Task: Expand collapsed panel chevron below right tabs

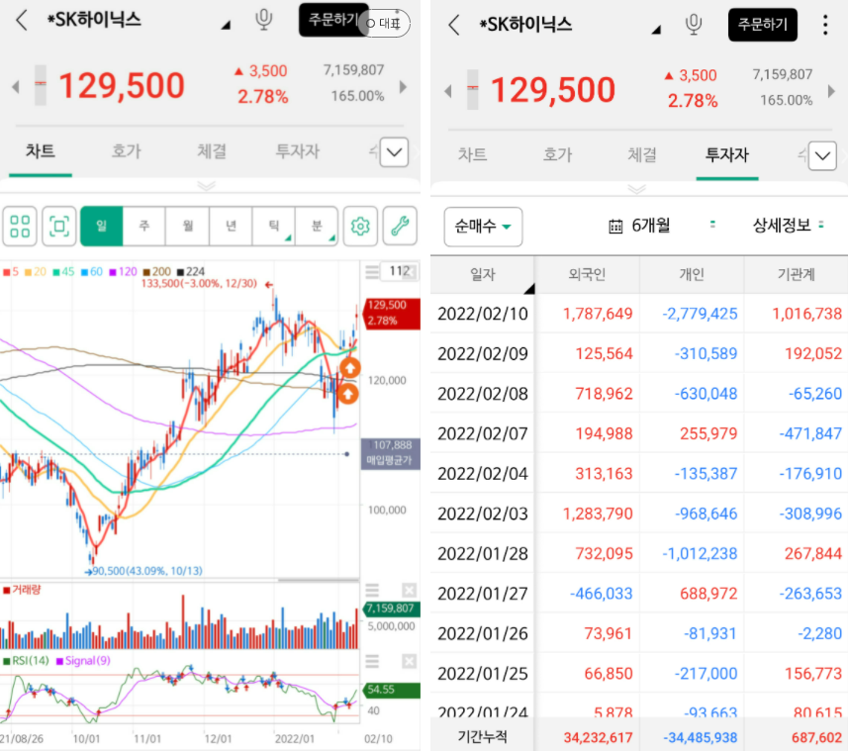Action: tap(636, 189)
